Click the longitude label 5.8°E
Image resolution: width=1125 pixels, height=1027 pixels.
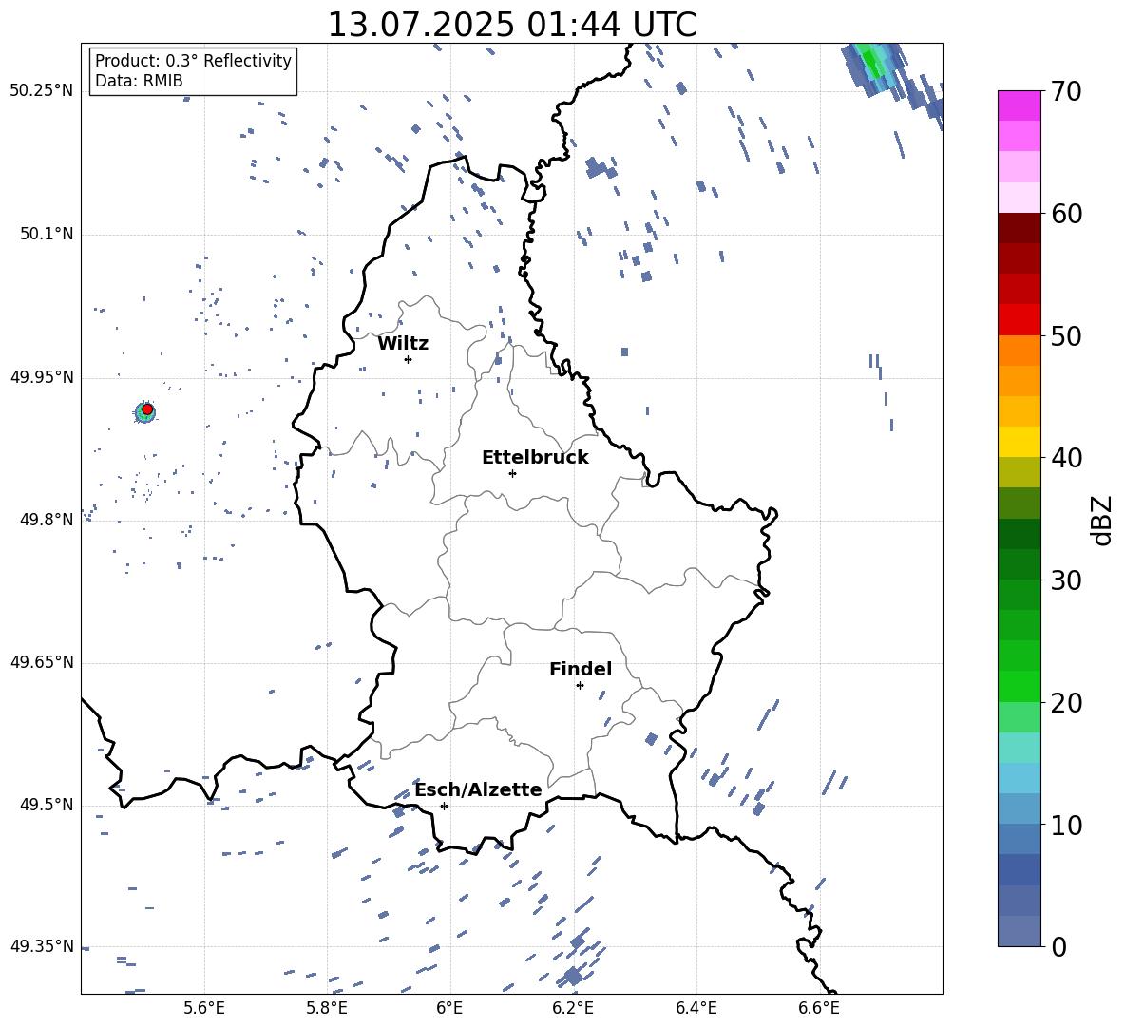tap(327, 1008)
